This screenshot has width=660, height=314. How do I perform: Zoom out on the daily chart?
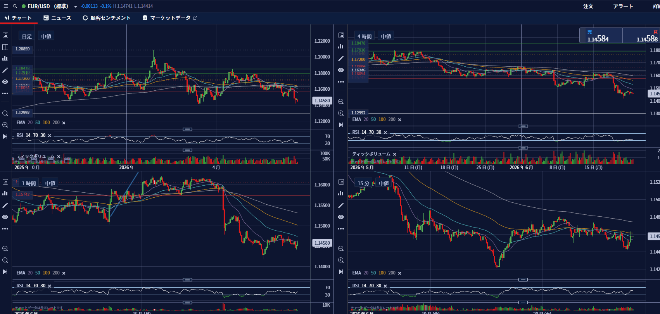pos(5,113)
